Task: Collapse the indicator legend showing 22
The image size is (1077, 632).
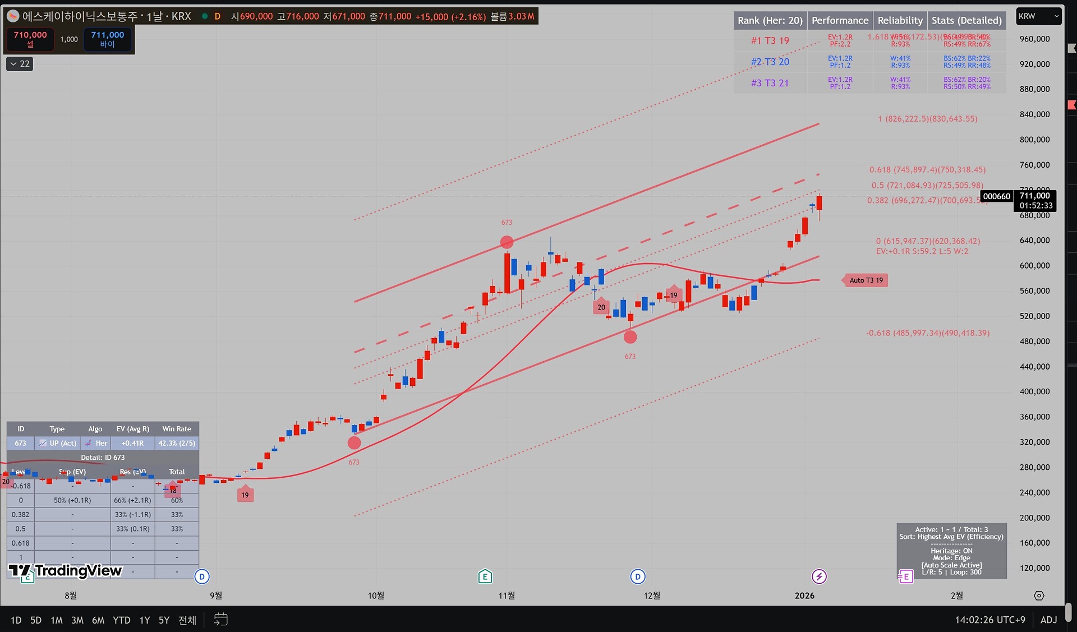Action: click(20, 64)
